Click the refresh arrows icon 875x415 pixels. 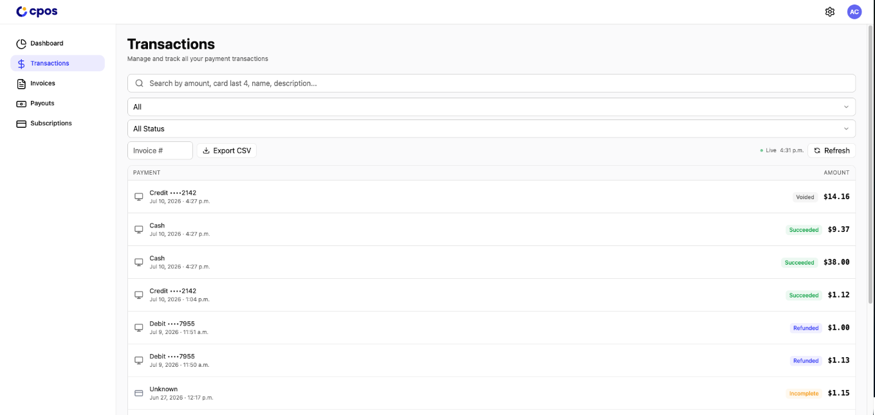(x=817, y=150)
